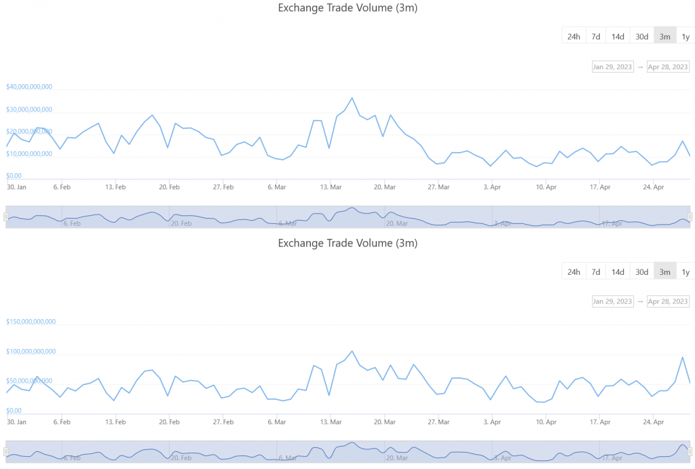Select 7d range on lower chart
This screenshot has height=469, width=695.
pos(596,272)
